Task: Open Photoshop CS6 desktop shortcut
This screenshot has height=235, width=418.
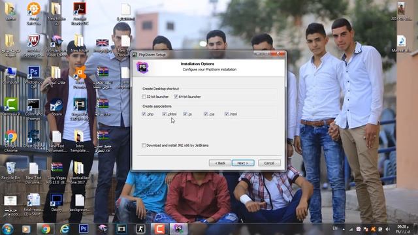Action: (x=33, y=77)
